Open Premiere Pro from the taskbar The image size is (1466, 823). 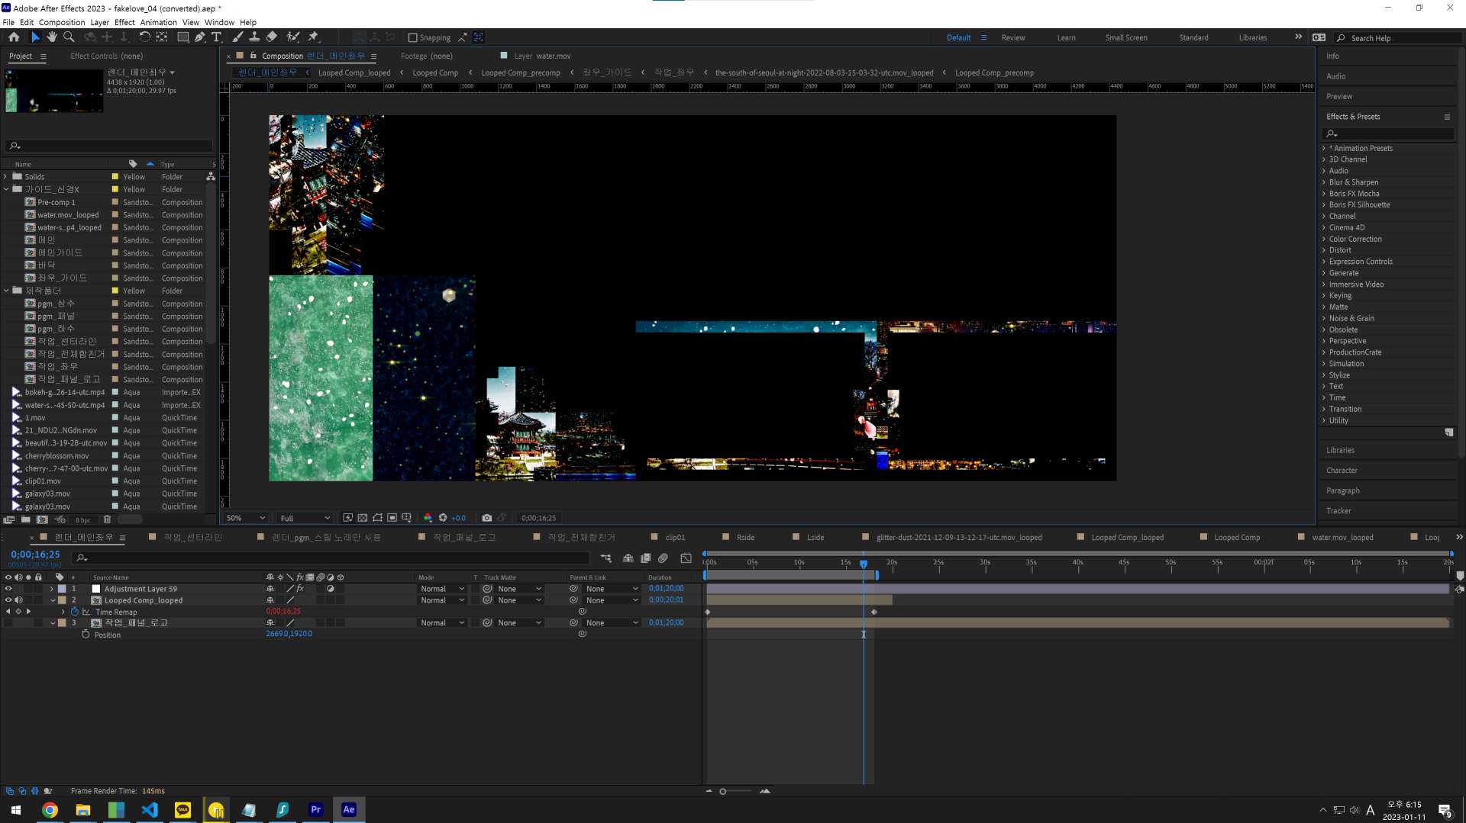[x=315, y=809]
